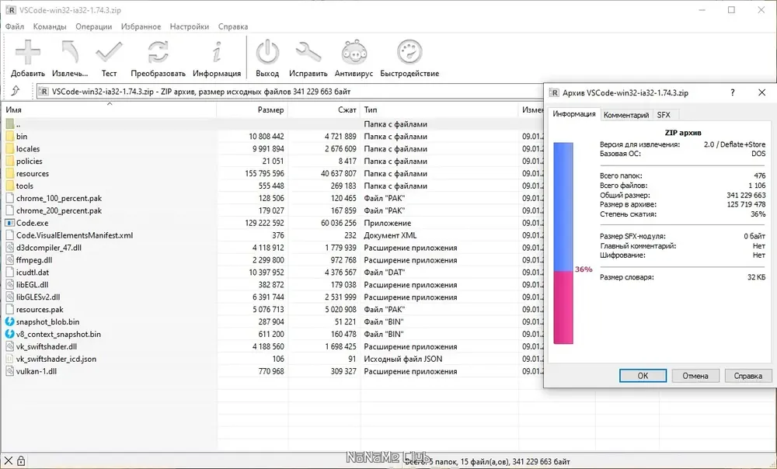777x469 pixels.
Task: Click the snapshot_blob.bin file icon
Action: coord(10,322)
